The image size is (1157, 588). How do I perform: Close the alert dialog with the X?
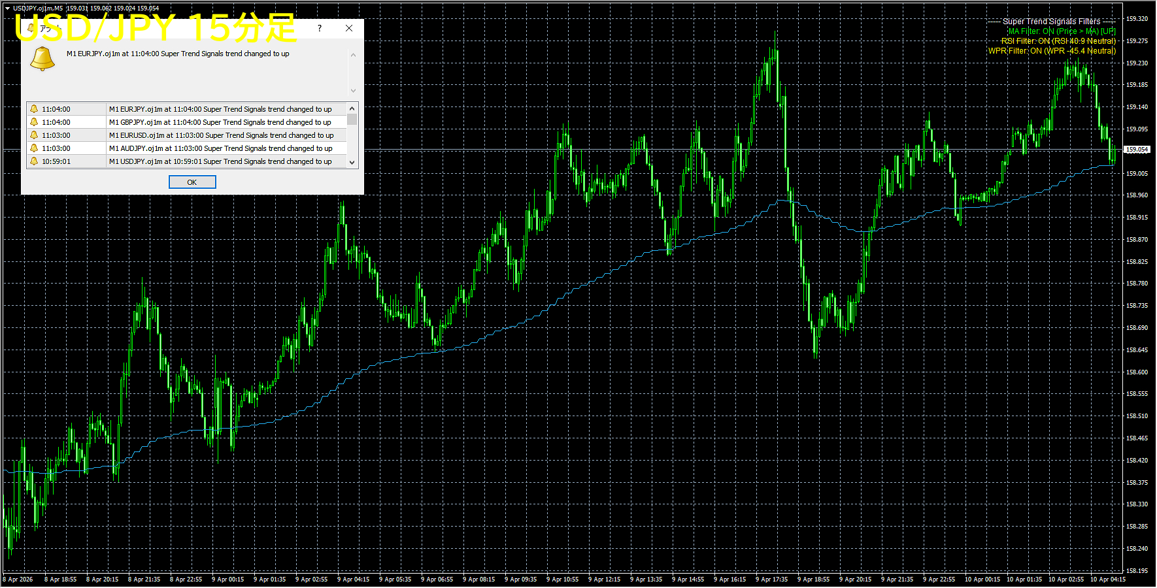[x=349, y=28]
